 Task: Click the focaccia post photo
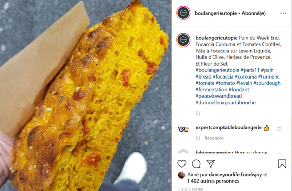(86, 95)
